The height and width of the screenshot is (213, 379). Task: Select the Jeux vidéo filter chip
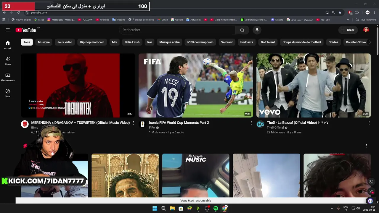click(x=65, y=42)
